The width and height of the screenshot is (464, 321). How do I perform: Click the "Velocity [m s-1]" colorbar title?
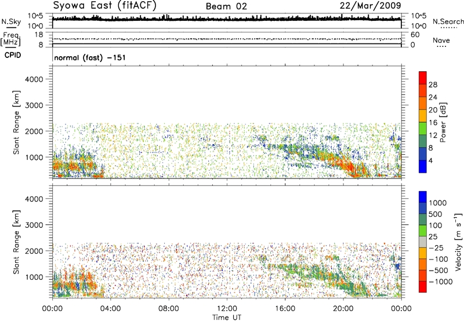coord(458,242)
